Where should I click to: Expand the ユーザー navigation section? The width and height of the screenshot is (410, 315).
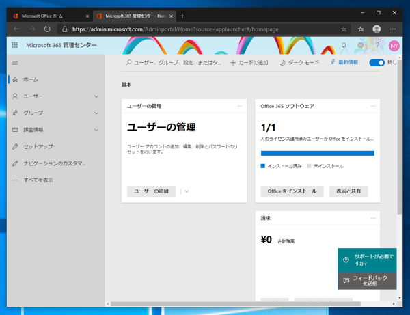pos(96,96)
